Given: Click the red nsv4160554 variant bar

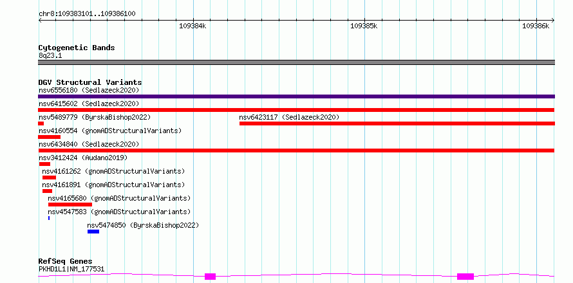Looking at the screenshot, I should pyautogui.click(x=50, y=137).
